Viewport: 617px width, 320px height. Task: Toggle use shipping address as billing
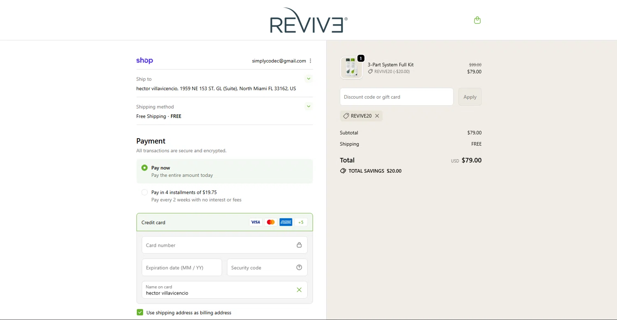140,312
